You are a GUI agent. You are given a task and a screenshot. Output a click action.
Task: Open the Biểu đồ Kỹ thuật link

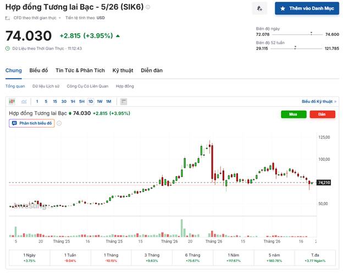(319, 101)
